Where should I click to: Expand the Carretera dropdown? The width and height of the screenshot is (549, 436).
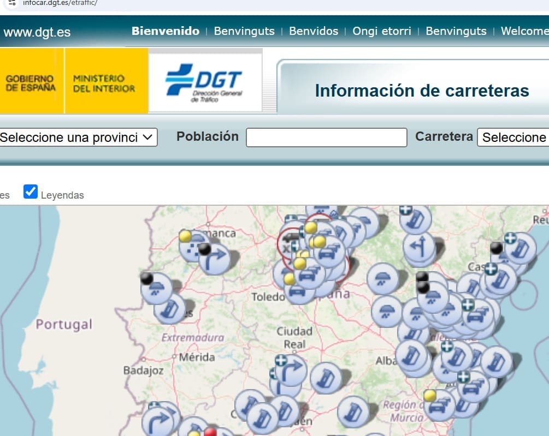(513, 138)
